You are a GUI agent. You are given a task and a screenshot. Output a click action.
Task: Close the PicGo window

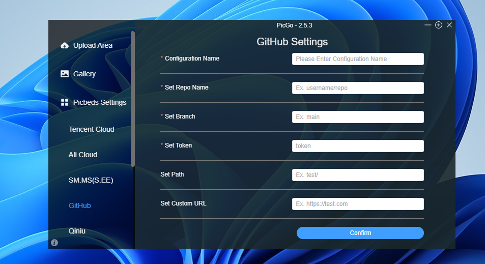tap(449, 25)
